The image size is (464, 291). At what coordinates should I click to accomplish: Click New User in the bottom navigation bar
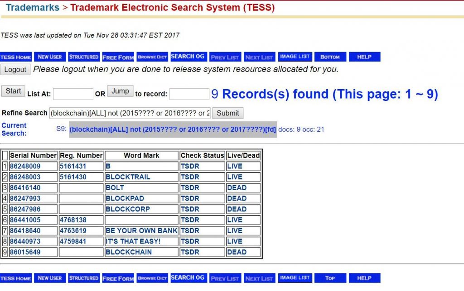50,278
